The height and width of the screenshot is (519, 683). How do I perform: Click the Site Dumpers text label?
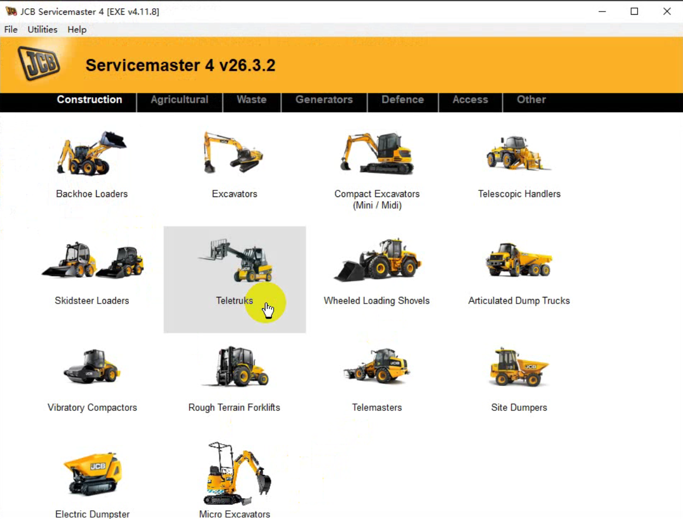coord(519,408)
